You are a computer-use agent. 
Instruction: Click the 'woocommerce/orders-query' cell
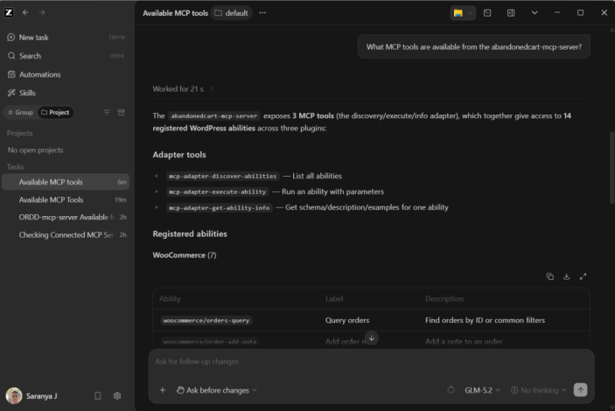pos(206,320)
